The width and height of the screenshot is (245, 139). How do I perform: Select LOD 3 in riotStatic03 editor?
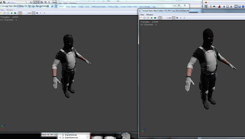44,13
